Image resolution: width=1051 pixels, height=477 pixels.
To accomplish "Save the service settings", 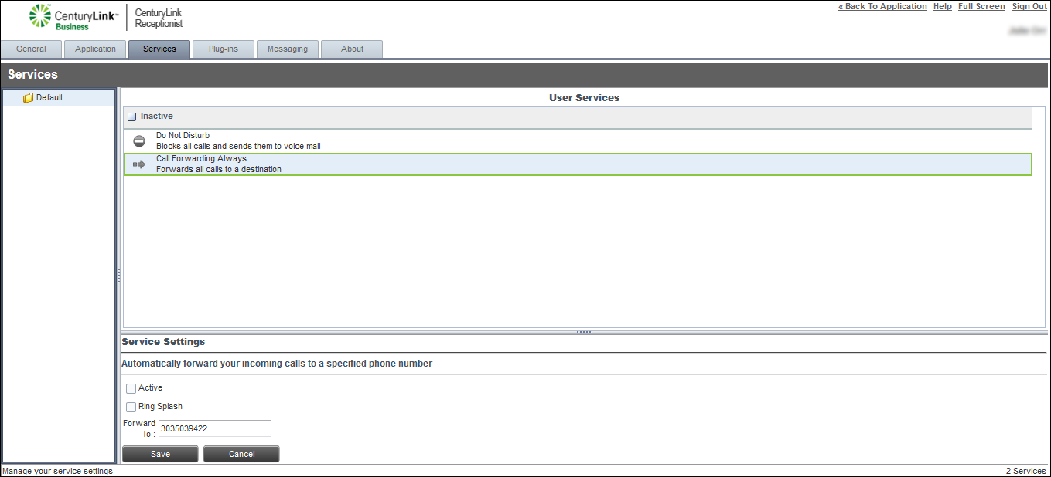I will pyautogui.click(x=160, y=454).
